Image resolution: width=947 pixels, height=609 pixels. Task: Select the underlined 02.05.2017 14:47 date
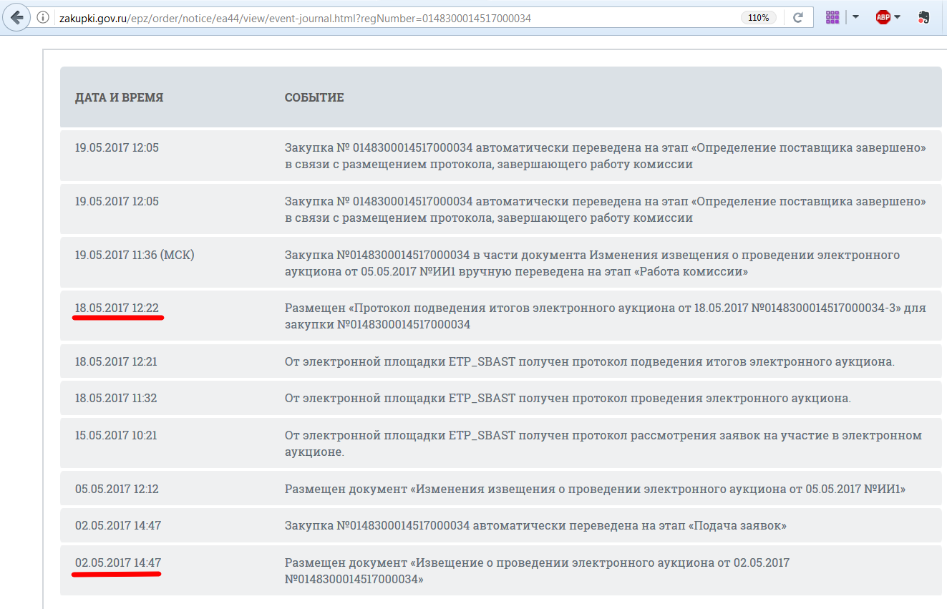click(x=118, y=562)
